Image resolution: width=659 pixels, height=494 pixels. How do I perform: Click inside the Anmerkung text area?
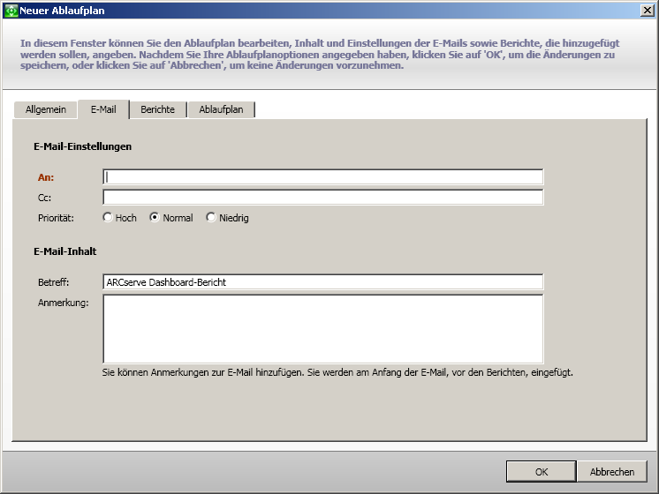[x=322, y=329]
